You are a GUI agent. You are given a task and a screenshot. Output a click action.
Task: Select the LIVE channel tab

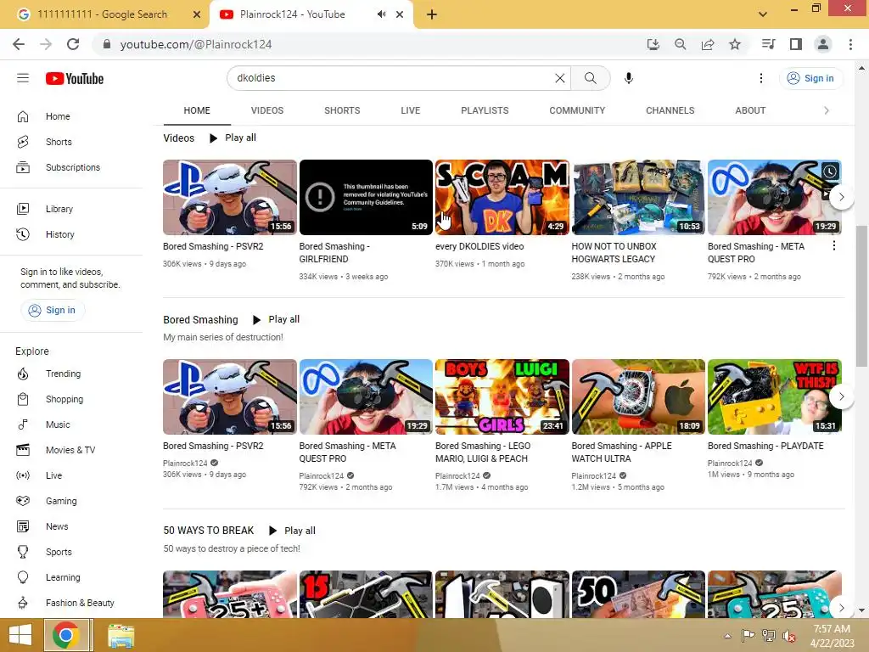(411, 110)
